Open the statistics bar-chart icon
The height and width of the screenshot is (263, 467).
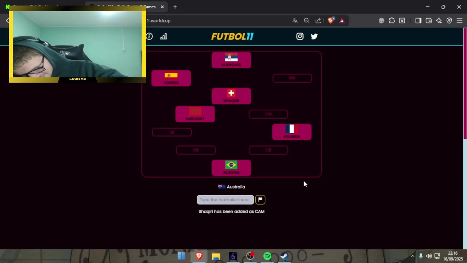(163, 36)
